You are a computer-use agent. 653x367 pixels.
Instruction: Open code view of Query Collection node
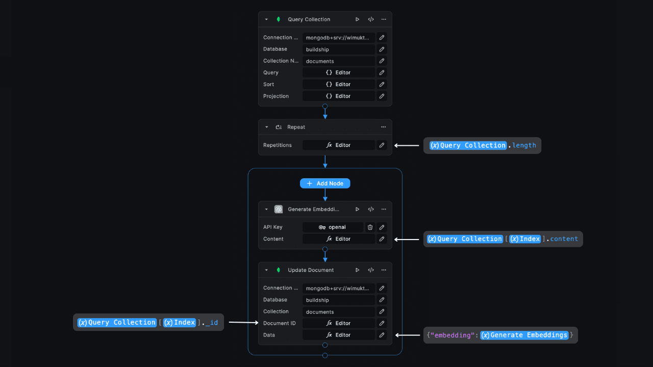(x=370, y=19)
